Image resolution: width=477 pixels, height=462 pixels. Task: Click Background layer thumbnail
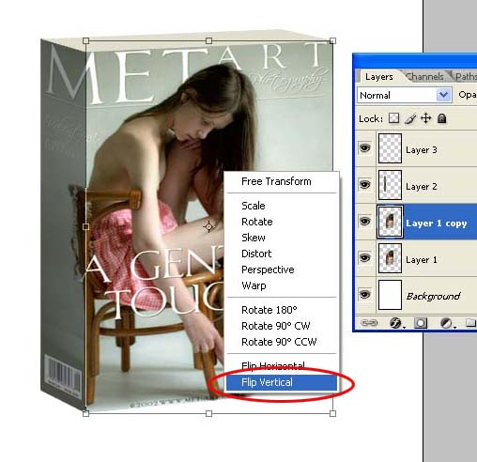[x=390, y=295]
